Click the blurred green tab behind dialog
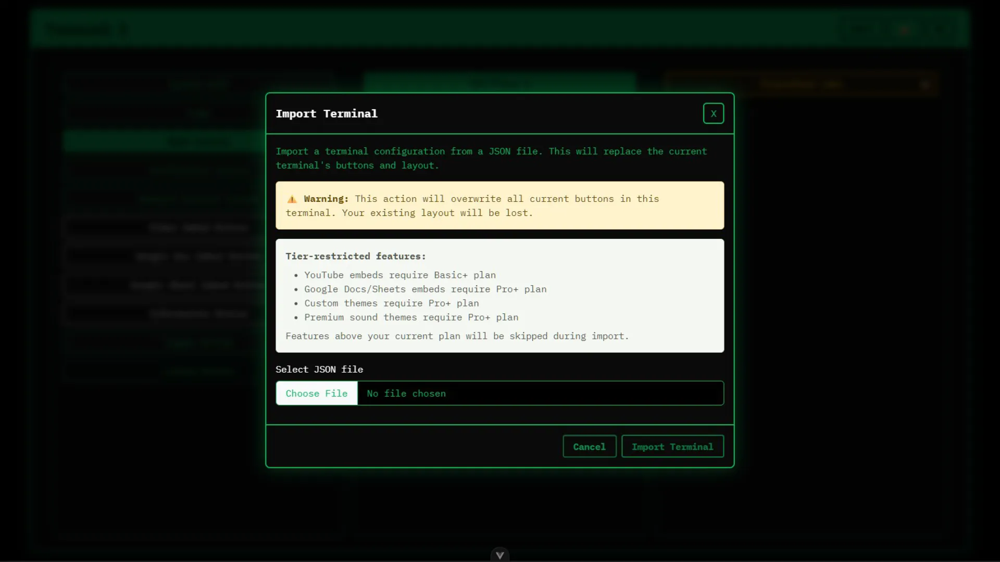Viewport: 1000px width, 562px height. point(499,82)
